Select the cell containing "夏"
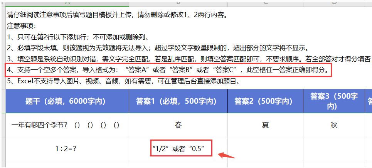Image resolution: width=372 pixels, height=168 pixels. pyautogui.click(x=265, y=125)
